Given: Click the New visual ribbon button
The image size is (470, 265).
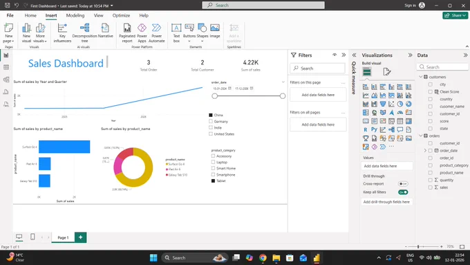Looking at the screenshot, I should pos(26,33).
